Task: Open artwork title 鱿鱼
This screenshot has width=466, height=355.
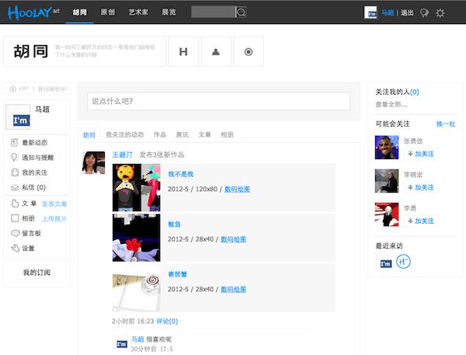Action: click(174, 224)
